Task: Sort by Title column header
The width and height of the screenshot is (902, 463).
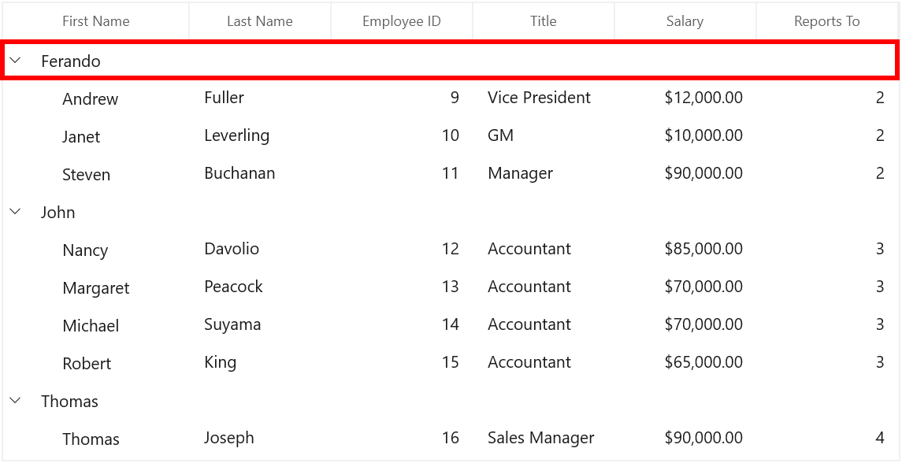Action: [x=543, y=21]
